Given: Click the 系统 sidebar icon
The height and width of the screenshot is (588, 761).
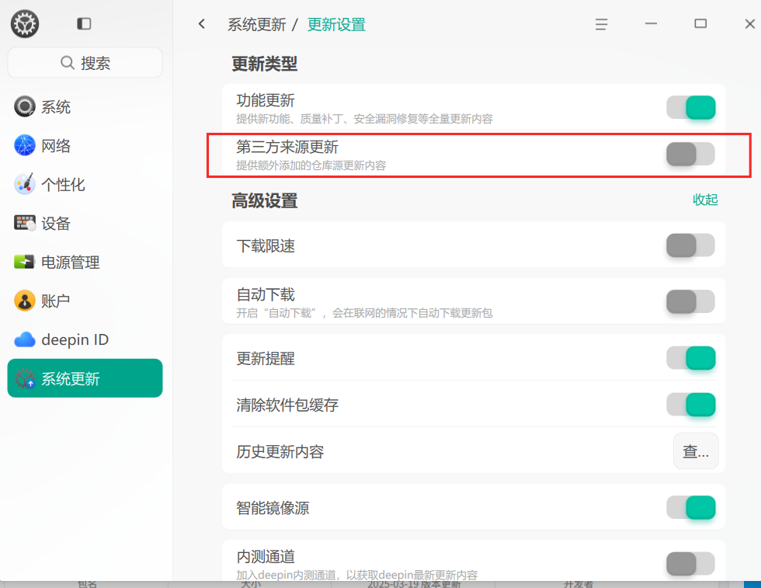Looking at the screenshot, I should (24, 107).
